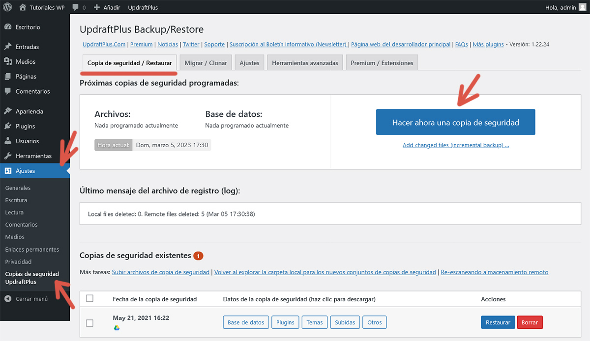
Task: Click the Google Drive icon under May 21, 2021
Action: (x=117, y=328)
